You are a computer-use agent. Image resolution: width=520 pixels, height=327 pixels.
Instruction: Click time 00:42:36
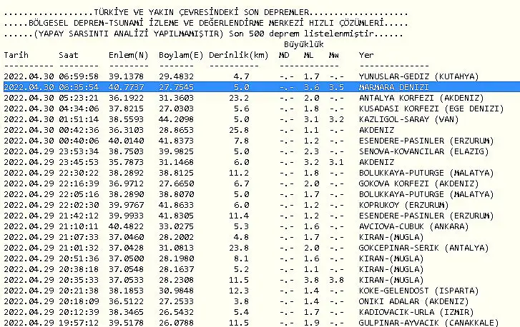tap(79, 130)
